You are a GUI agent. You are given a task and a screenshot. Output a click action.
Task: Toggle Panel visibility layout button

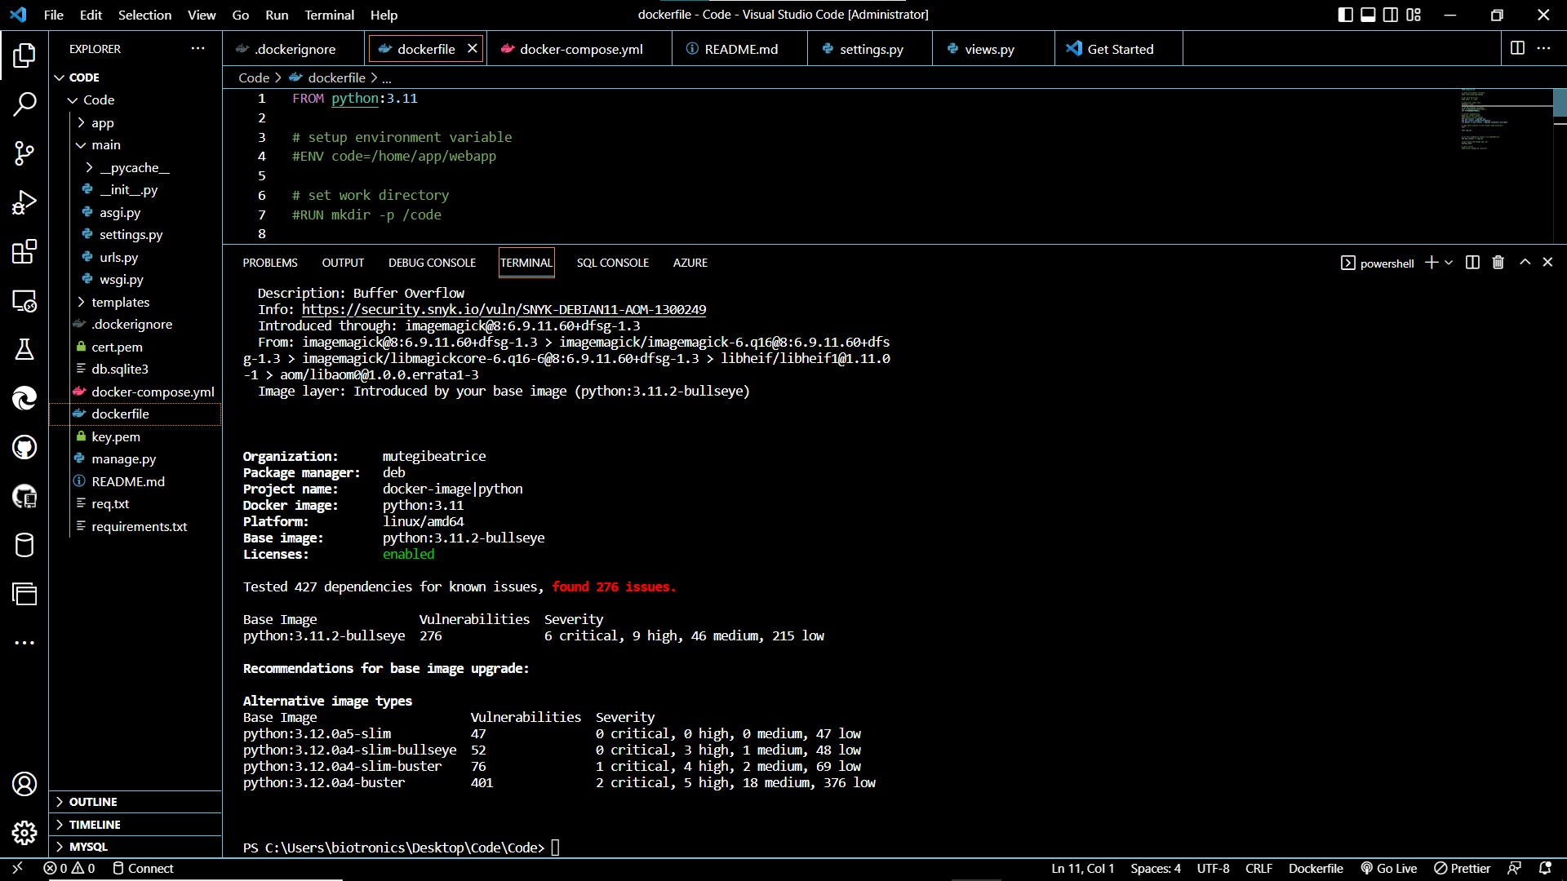(1368, 15)
